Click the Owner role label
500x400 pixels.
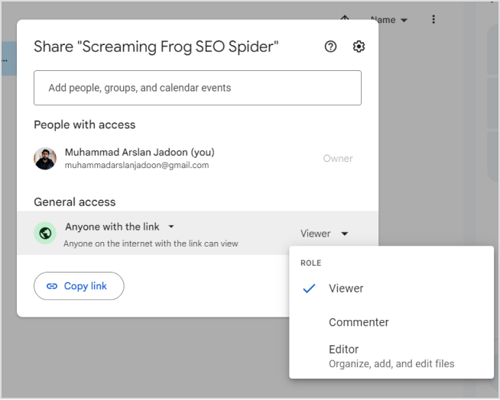[x=338, y=158]
